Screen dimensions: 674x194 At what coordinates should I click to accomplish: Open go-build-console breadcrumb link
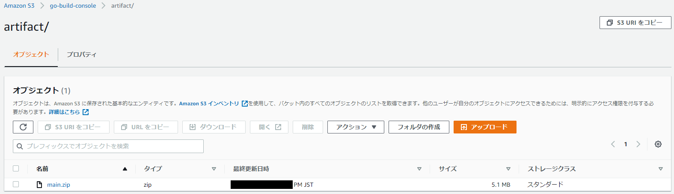[x=73, y=6]
